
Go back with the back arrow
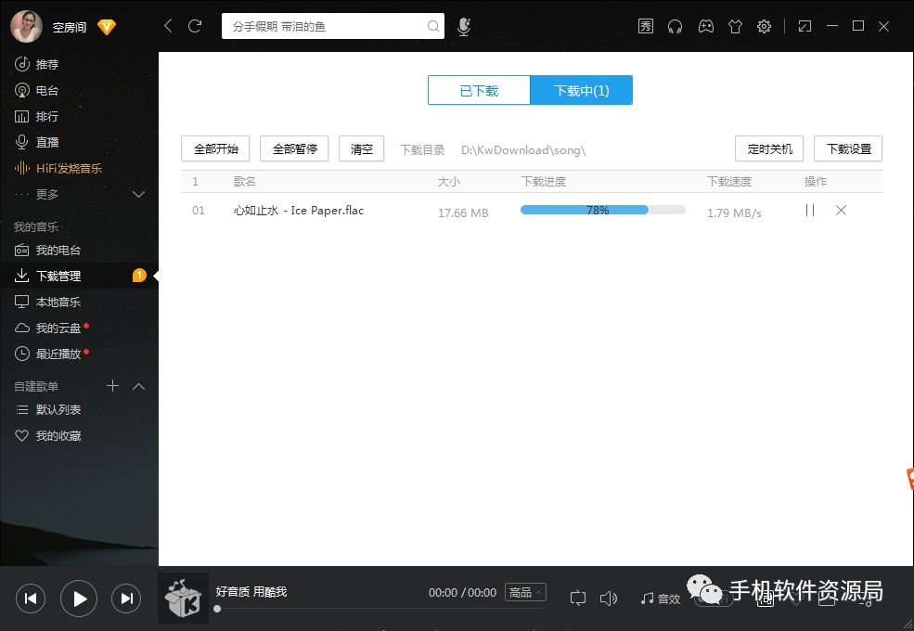[x=168, y=26]
